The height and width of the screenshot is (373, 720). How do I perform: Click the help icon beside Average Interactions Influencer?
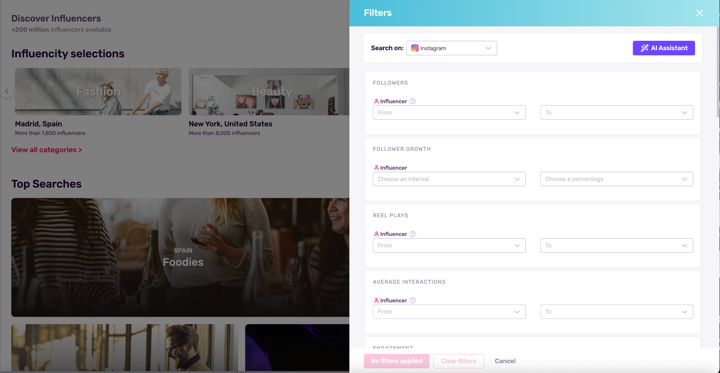click(413, 301)
